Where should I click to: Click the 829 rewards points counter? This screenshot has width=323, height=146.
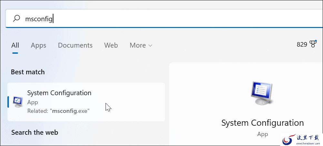point(302,44)
